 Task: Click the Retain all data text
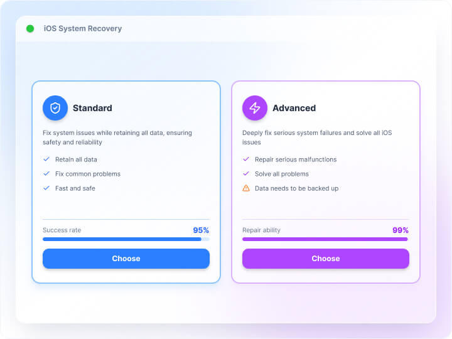click(76, 159)
